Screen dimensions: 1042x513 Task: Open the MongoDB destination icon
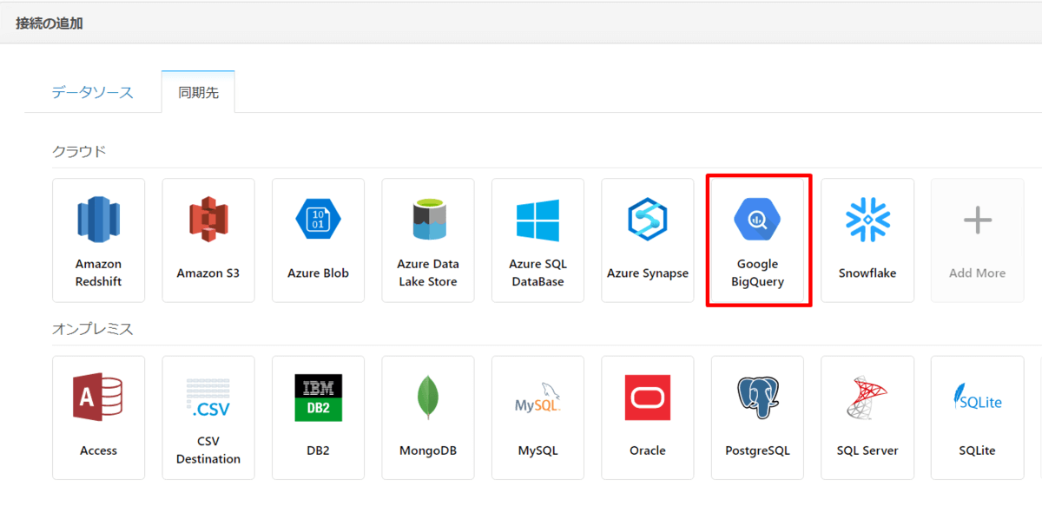point(428,398)
